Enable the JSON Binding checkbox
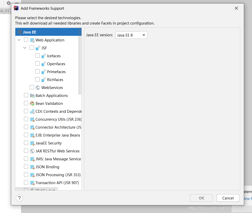The height and width of the screenshot is (213, 252). 26,166
